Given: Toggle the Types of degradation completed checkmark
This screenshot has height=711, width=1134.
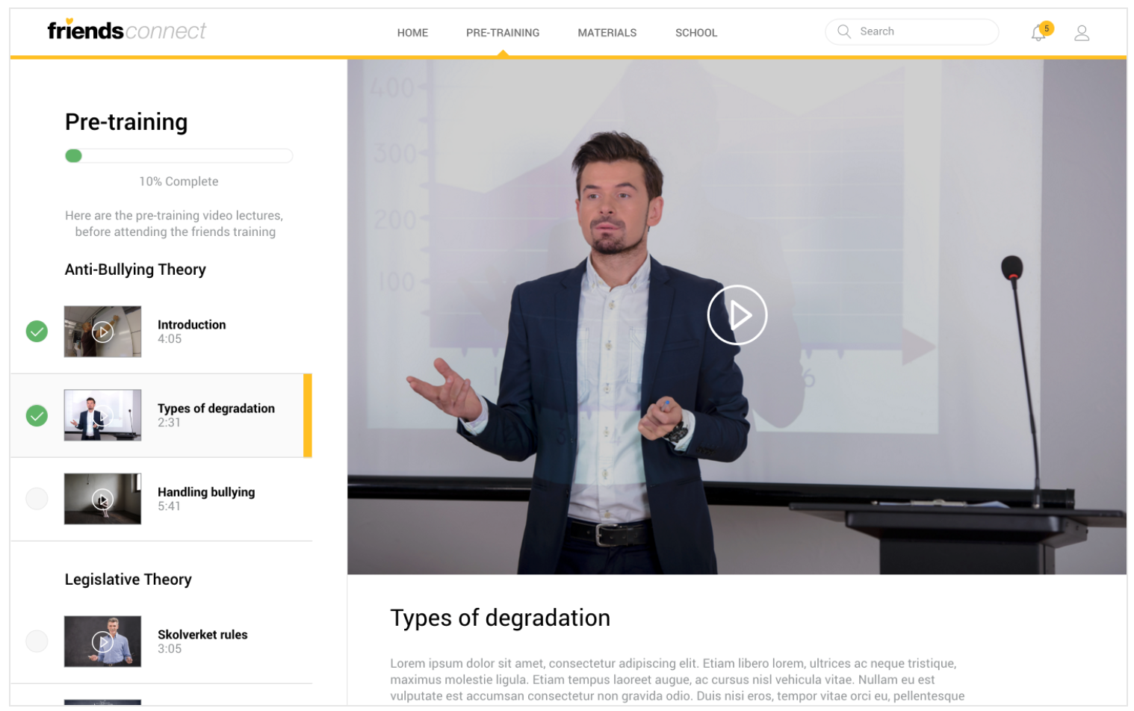Looking at the screenshot, I should (x=37, y=415).
